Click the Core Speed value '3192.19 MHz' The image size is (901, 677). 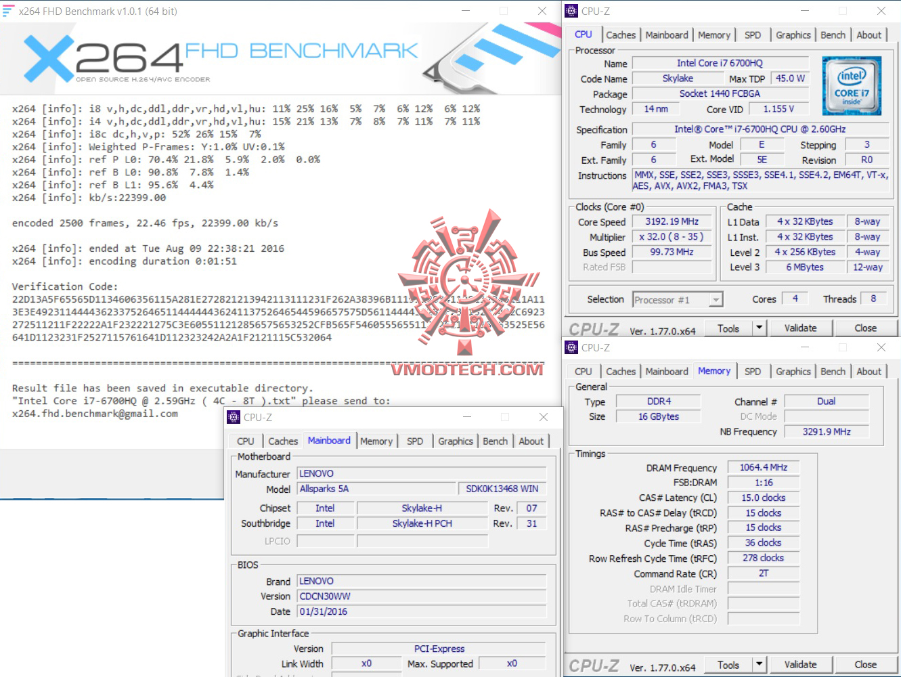click(672, 221)
